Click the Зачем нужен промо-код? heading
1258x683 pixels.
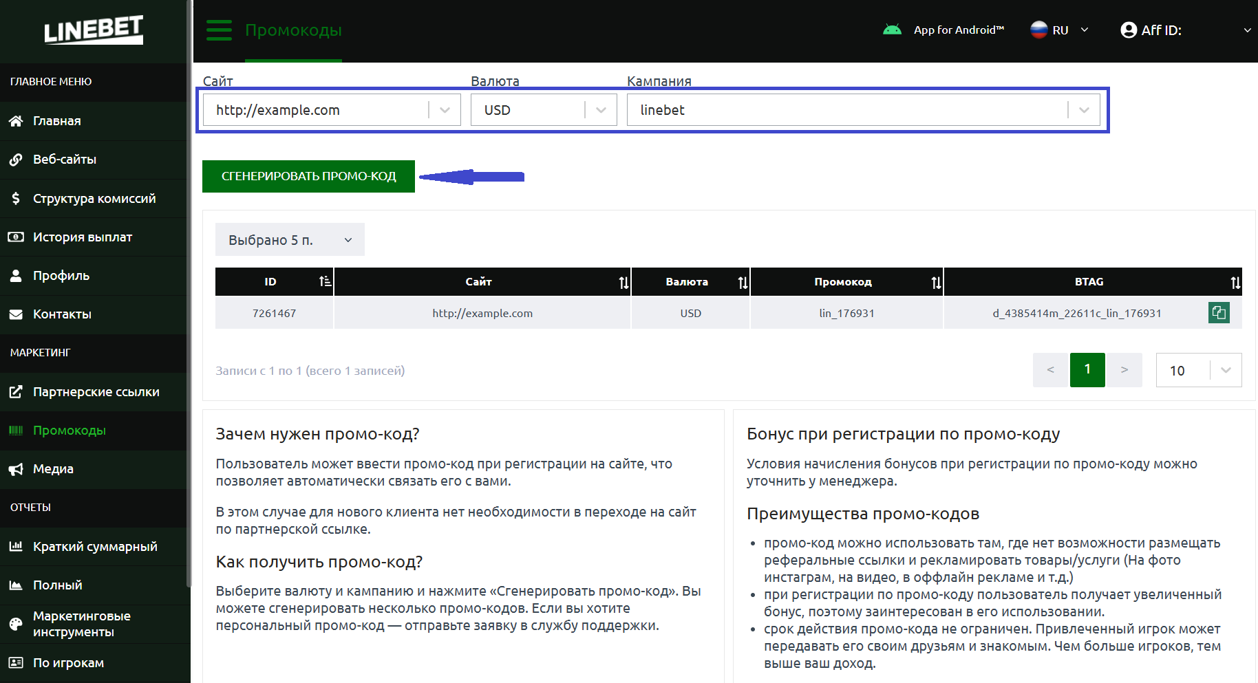click(317, 434)
